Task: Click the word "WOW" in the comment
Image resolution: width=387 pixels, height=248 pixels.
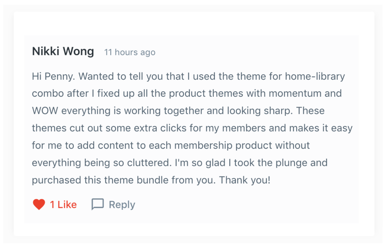Action: [x=45, y=111]
